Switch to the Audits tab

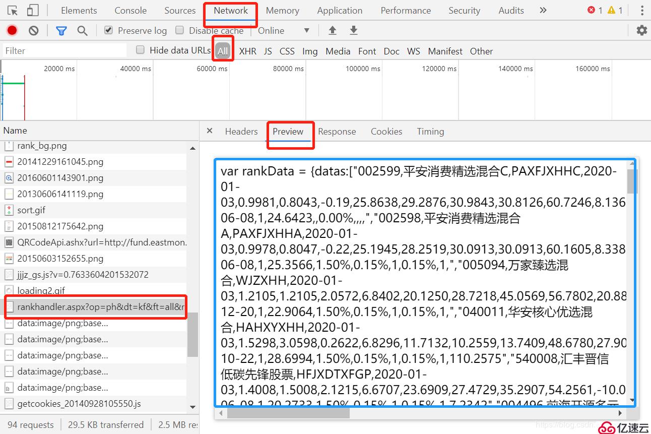tap(511, 11)
